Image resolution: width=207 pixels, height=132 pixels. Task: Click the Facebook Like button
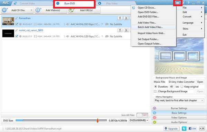pos(193,129)
